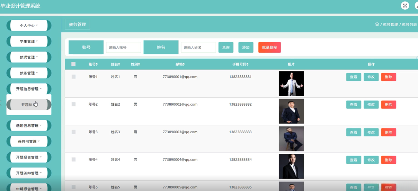418x192 pixels.
Task: Click the email 773890004@qq.com
Action: click(x=180, y=160)
